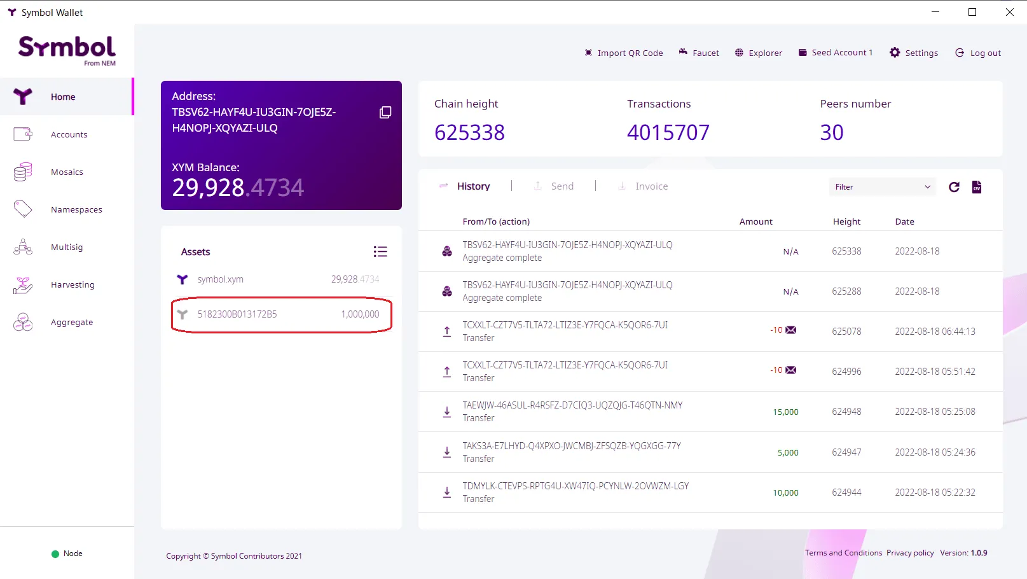Check Node connection status

click(x=67, y=554)
